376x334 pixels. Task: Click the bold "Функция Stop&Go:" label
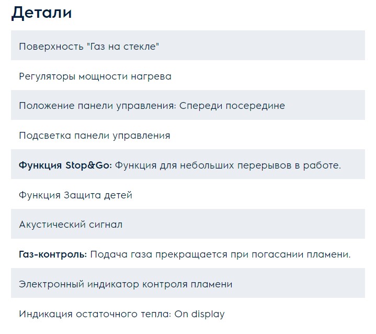[65, 165]
